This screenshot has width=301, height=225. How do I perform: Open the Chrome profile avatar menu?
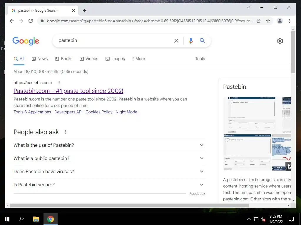click(280, 21)
